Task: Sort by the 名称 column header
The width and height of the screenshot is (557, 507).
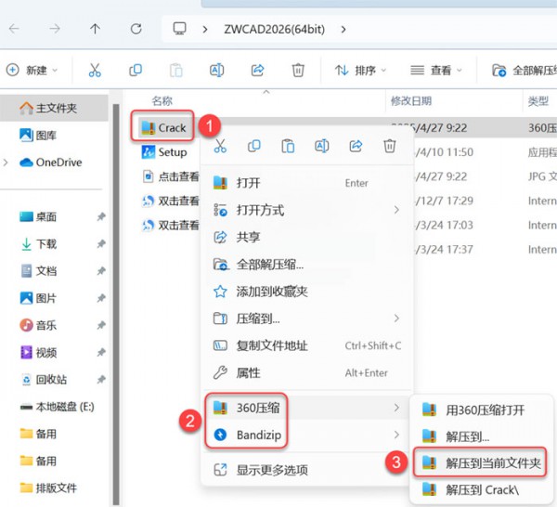Action: (162, 101)
